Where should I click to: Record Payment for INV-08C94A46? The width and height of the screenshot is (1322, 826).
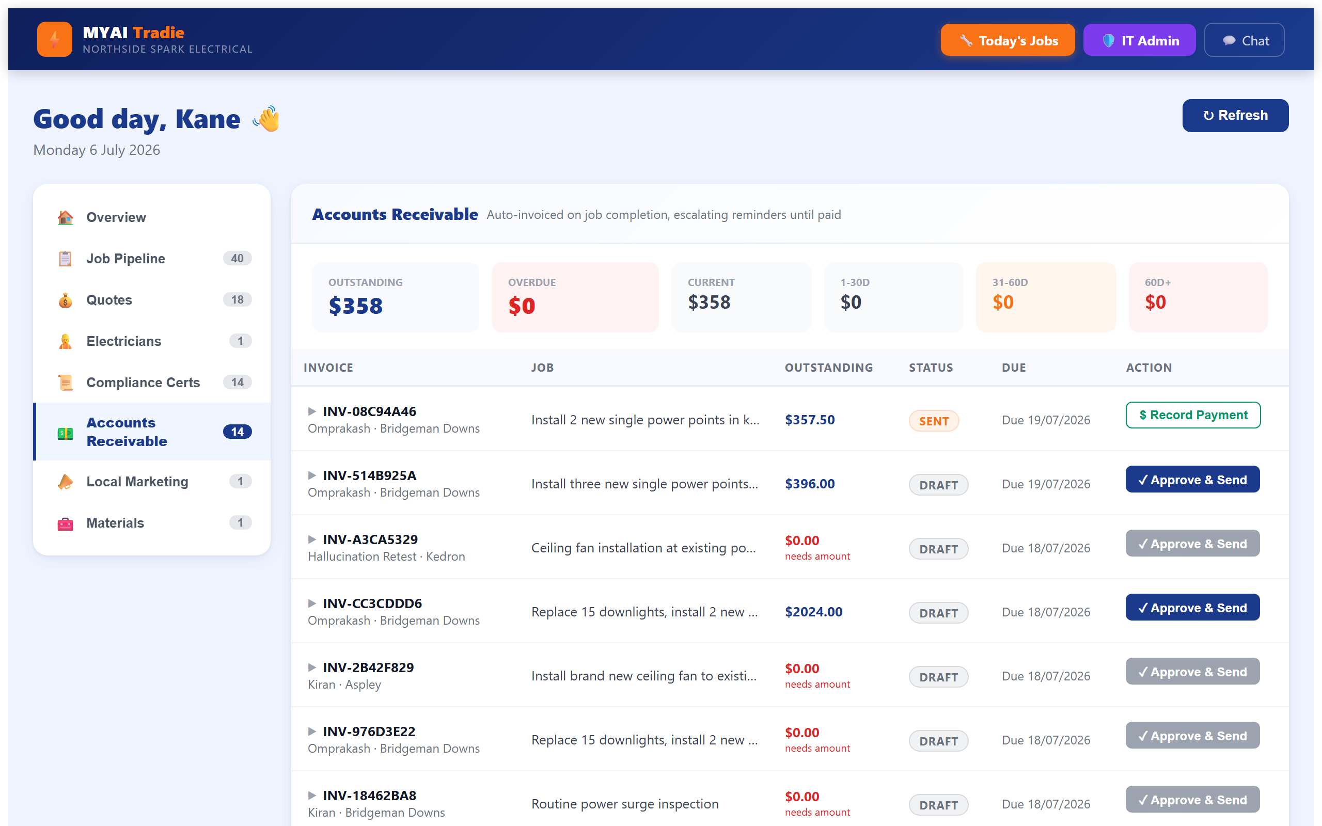click(1192, 415)
